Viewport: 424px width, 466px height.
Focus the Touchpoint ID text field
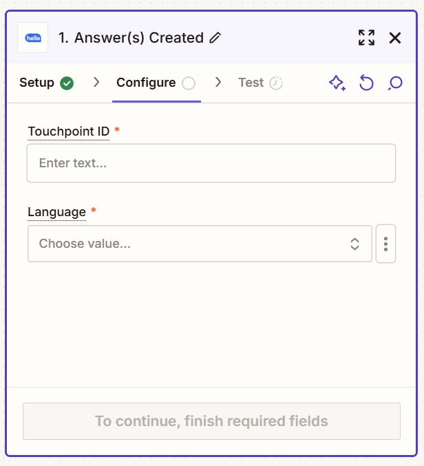click(211, 163)
